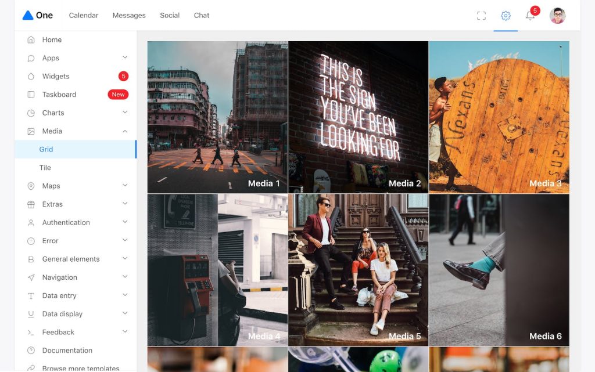Open the notifications bell

530,16
